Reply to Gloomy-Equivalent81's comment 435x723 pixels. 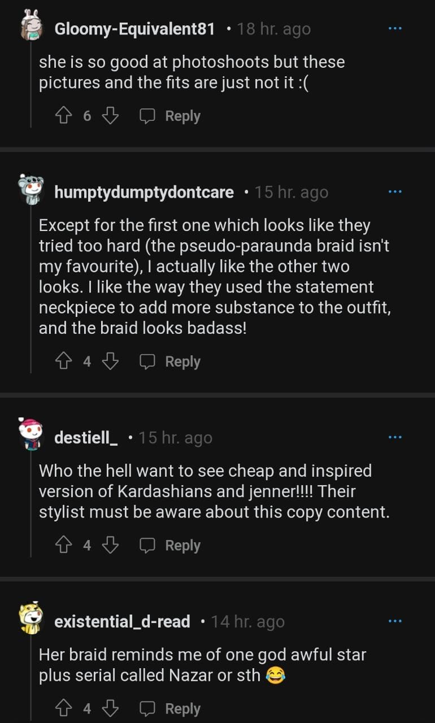(171, 116)
